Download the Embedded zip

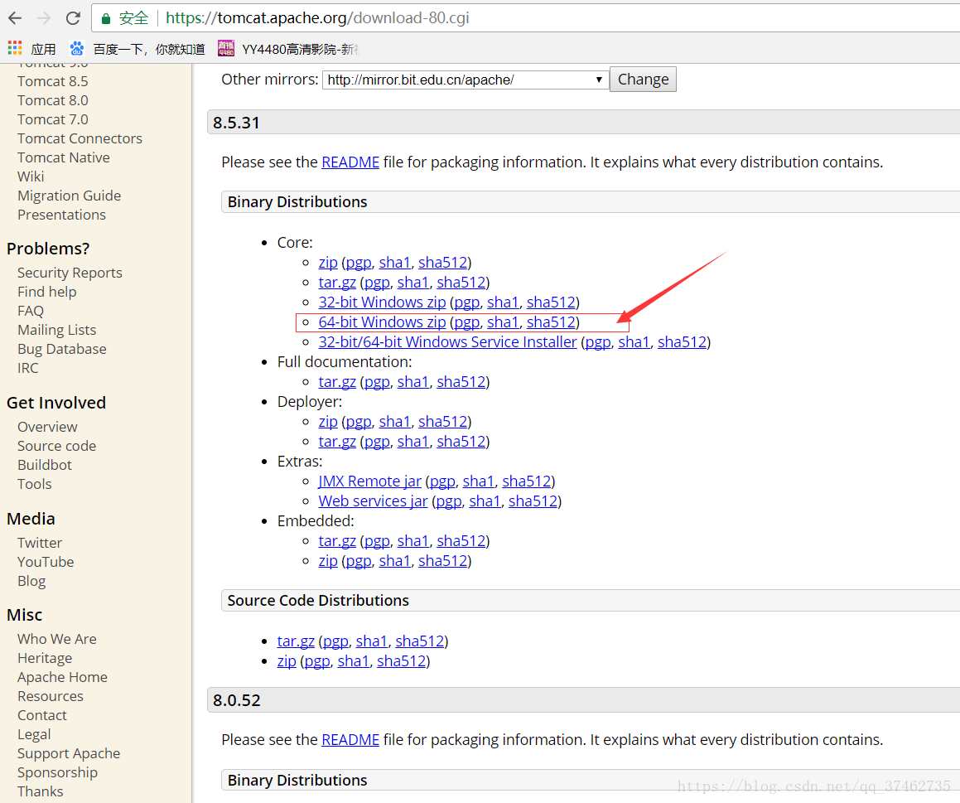(328, 561)
